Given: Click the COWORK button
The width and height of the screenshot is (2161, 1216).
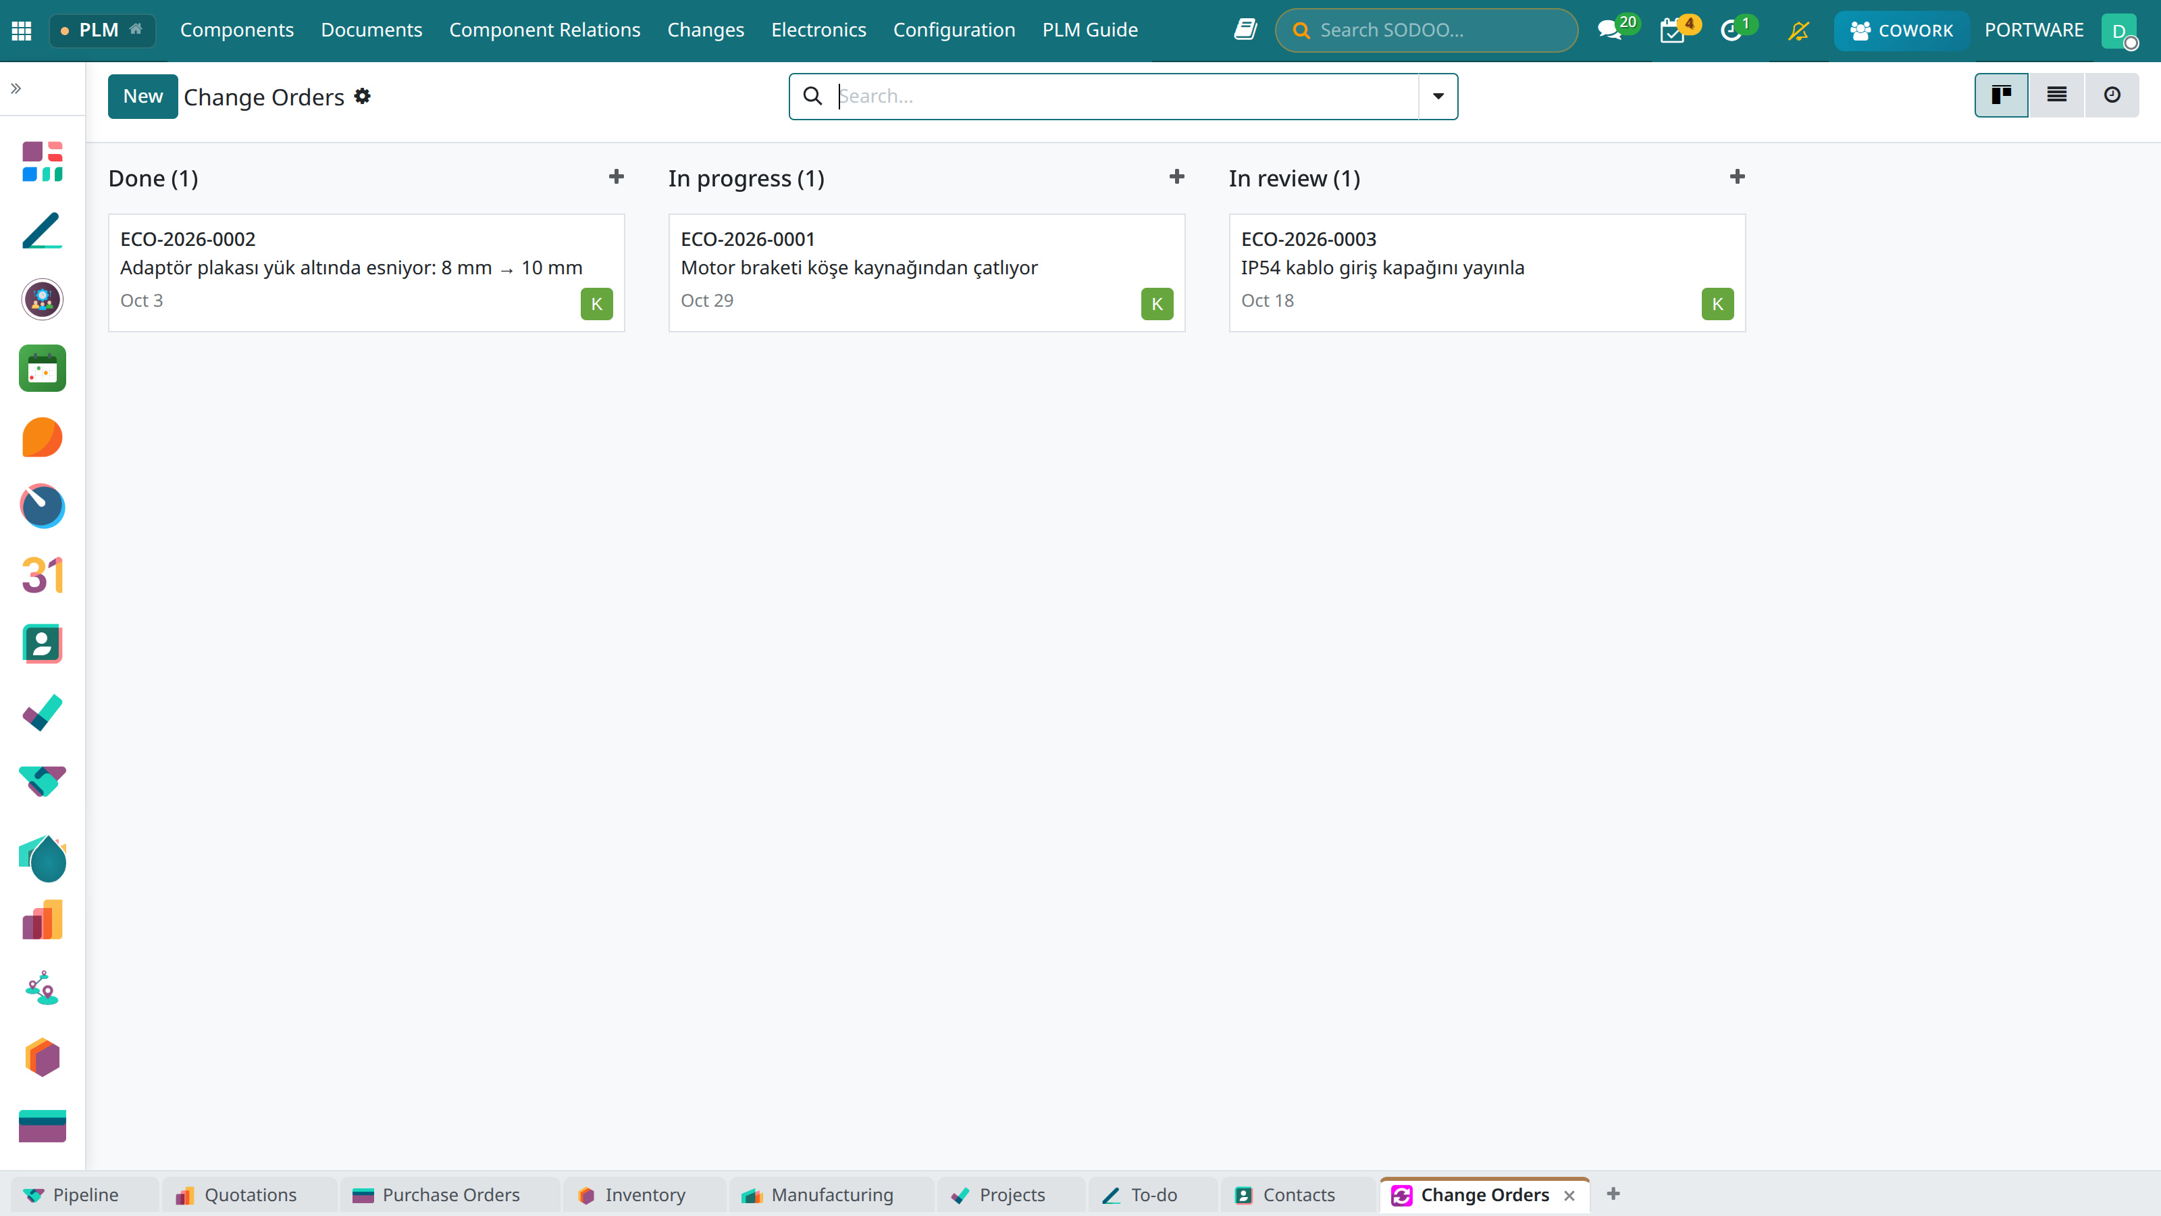Looking at the screenshot, I should (x=1901, y=30).
